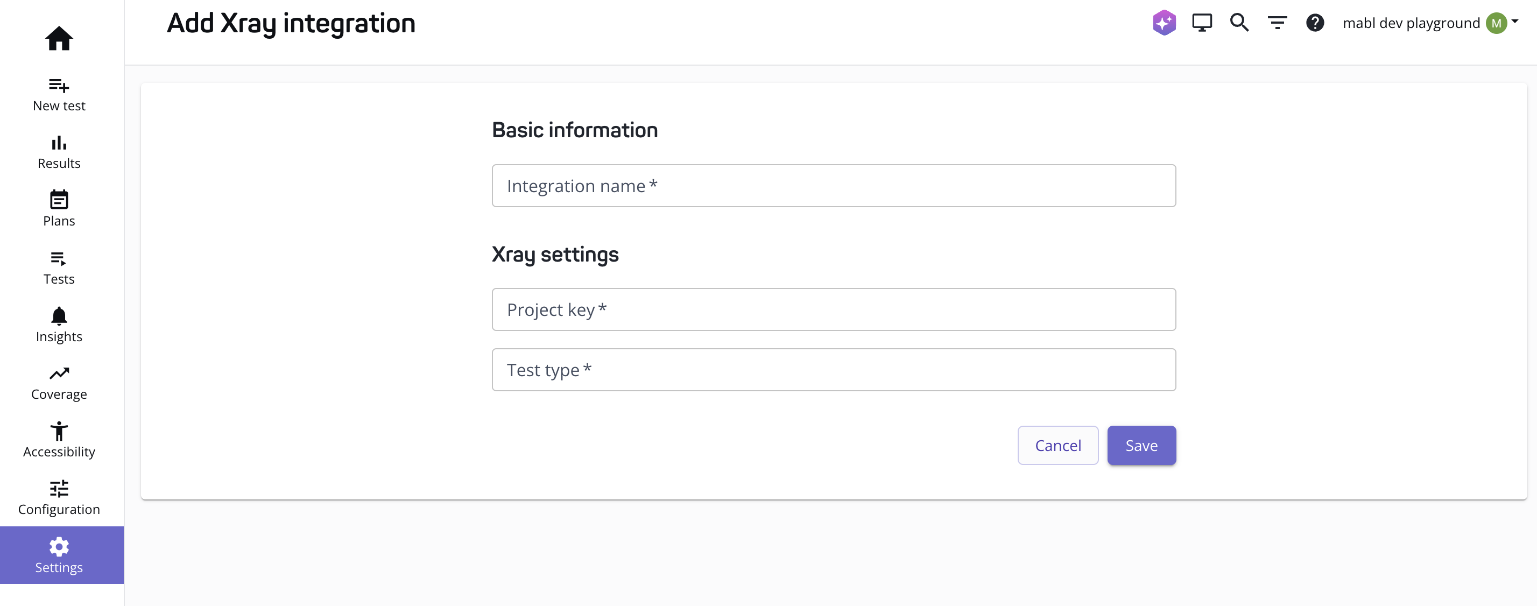Click the Save button
1537x606 pixels.
(x=1141, y=446)
